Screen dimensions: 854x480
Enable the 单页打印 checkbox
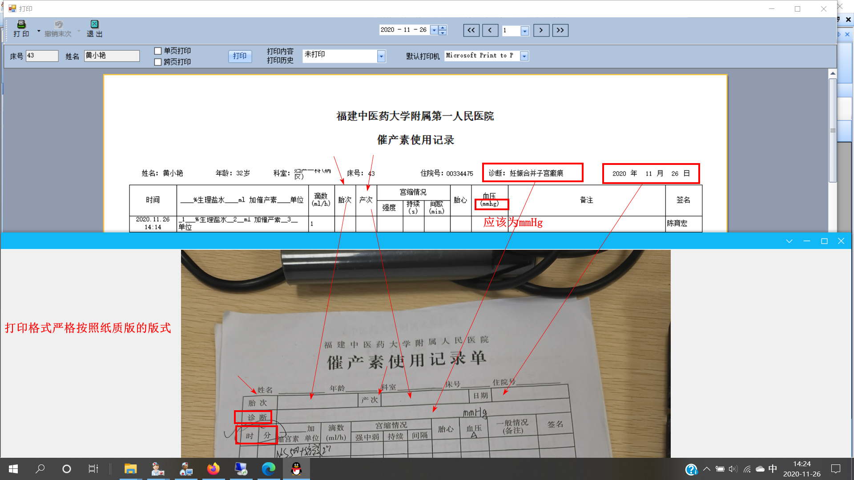[158, 51]
